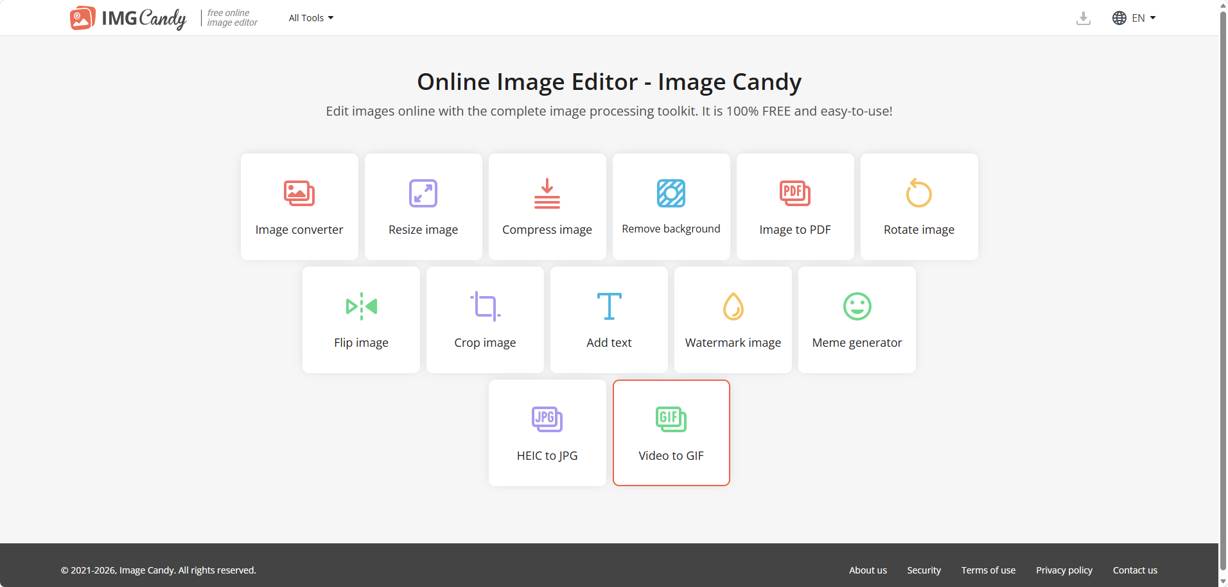
Task: Open the Security footer link
Action: [924, 570]
